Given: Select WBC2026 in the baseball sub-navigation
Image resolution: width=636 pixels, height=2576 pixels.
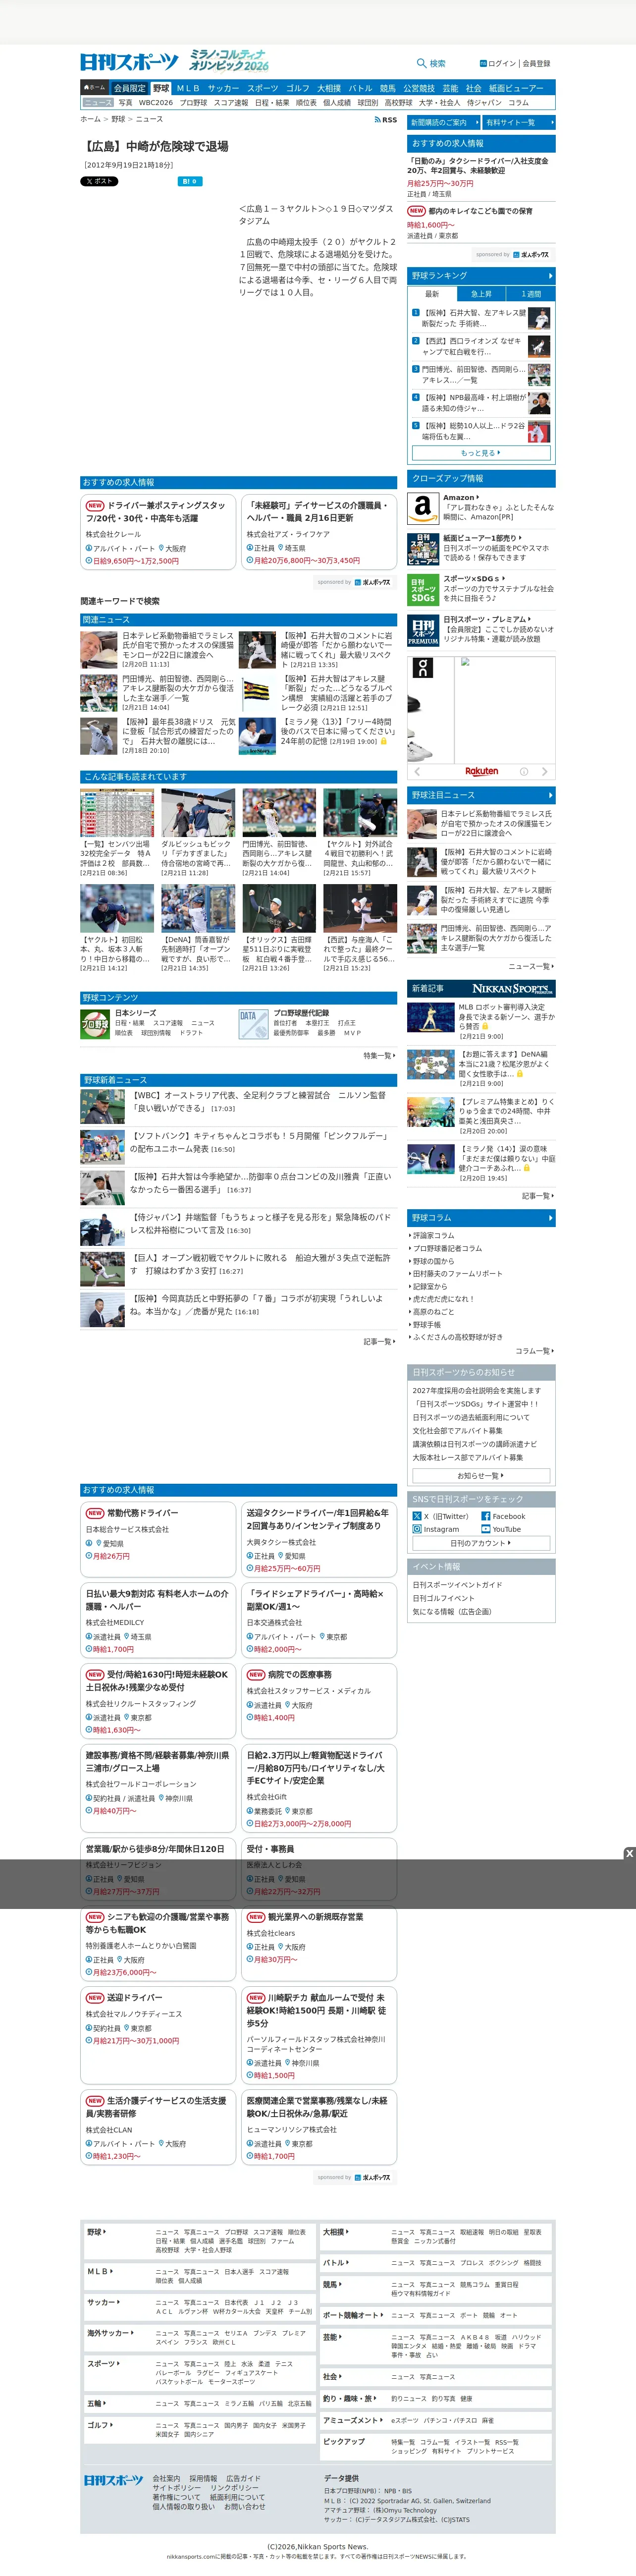Looking at the screenshot, I should coord(156,102).
